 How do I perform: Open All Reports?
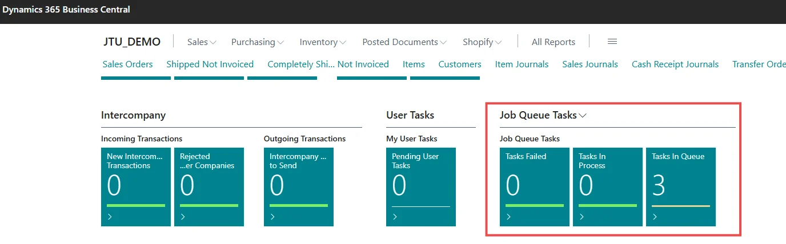click(x=553, y=42)
